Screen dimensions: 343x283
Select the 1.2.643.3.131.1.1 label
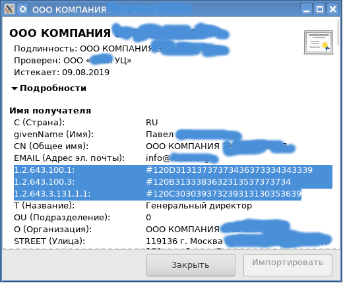click(52, 194)
